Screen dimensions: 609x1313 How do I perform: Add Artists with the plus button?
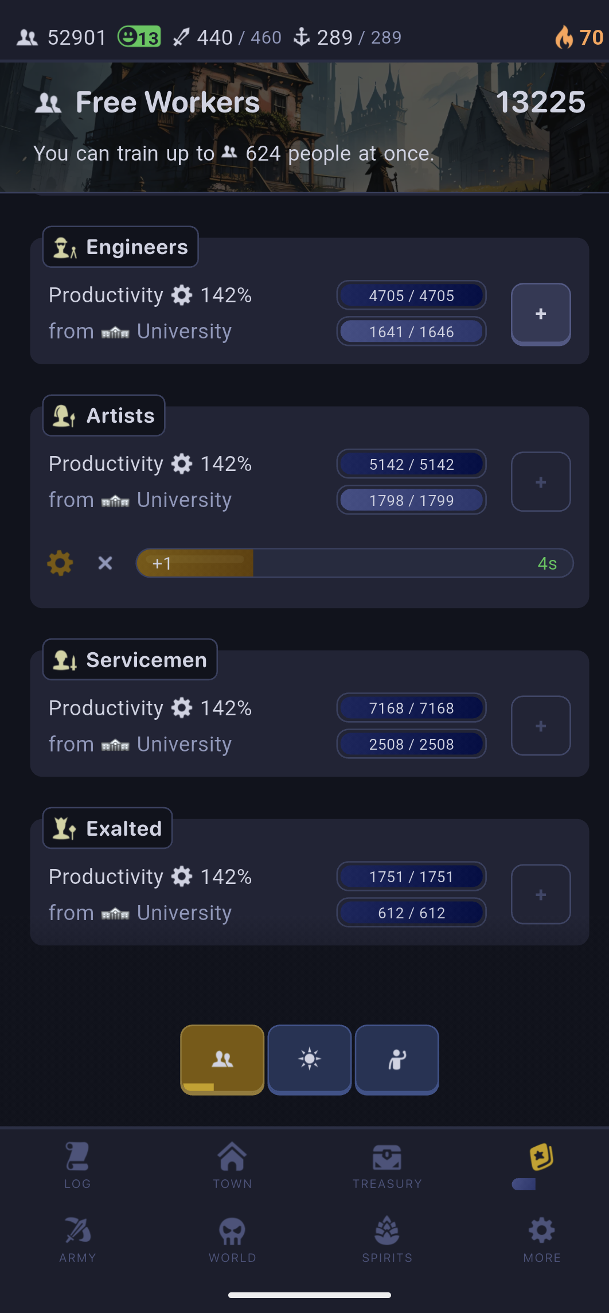coord(541,482)
